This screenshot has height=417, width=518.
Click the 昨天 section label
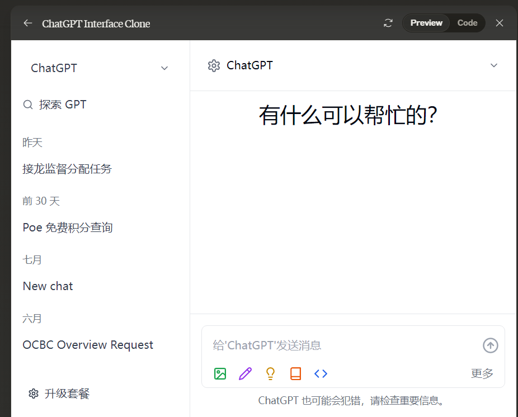(32, 143)
